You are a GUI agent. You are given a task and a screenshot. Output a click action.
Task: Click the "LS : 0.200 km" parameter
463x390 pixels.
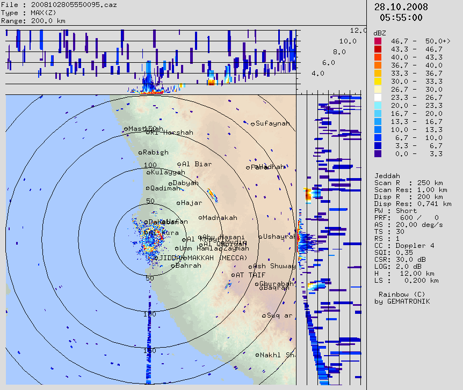click(406, 281)
